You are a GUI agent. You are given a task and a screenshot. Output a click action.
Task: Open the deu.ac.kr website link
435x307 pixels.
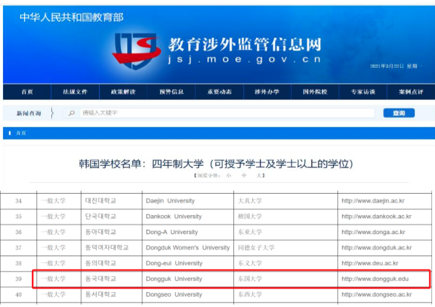(370, 263)
